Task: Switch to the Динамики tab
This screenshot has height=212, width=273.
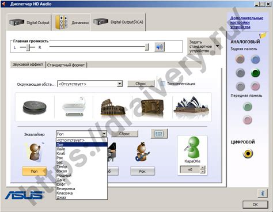Action: (71, 22)
